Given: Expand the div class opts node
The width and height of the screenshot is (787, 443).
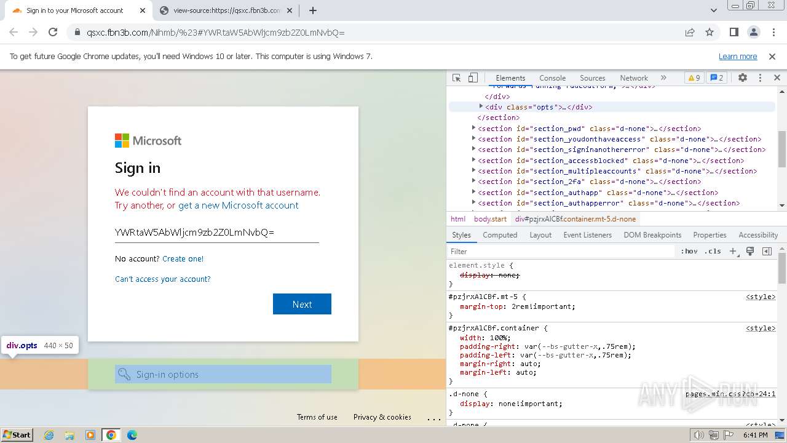Looking at the screenshot, I should 481,106.
